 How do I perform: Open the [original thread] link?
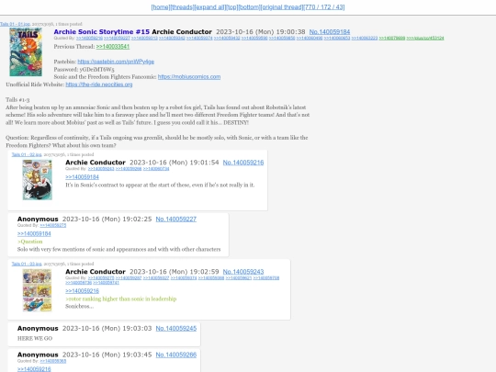tap(282, 7)
